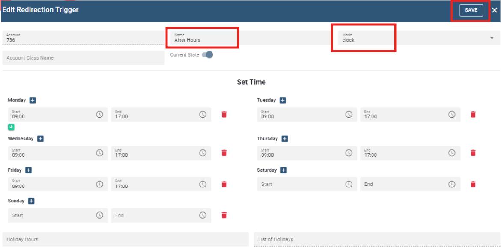Delete Monday's time range with trash icon
This screenshot has height=250, width=501.
224,114
